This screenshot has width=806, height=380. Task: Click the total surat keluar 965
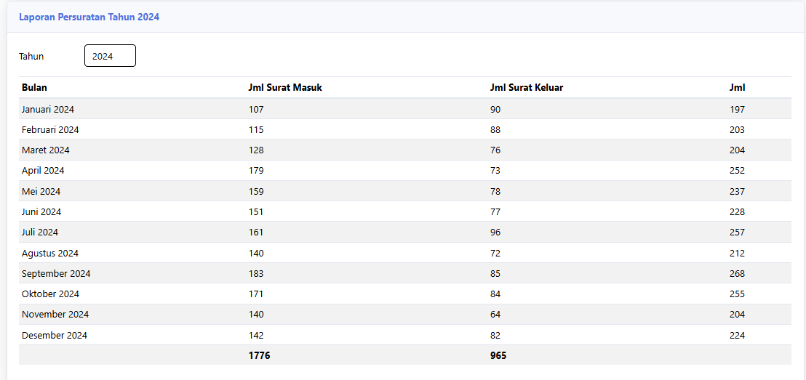click(498, 355)
